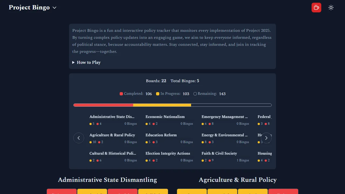Select the Administrative State Dismantling board summary

[x=113, y=120]
